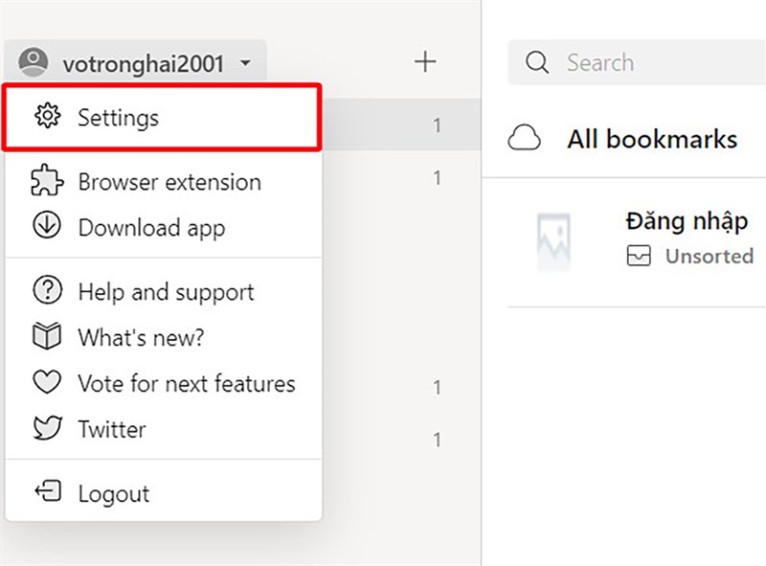Open Settings via the gear icon

pos(47,118)
